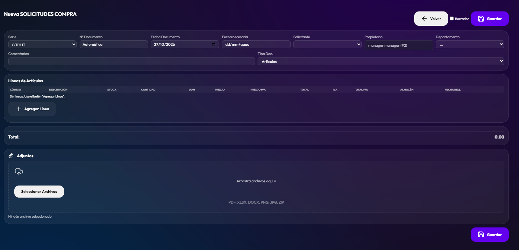Click the 'Arrastra archivos aquí o' drop zone text

(x=256, y=181)
